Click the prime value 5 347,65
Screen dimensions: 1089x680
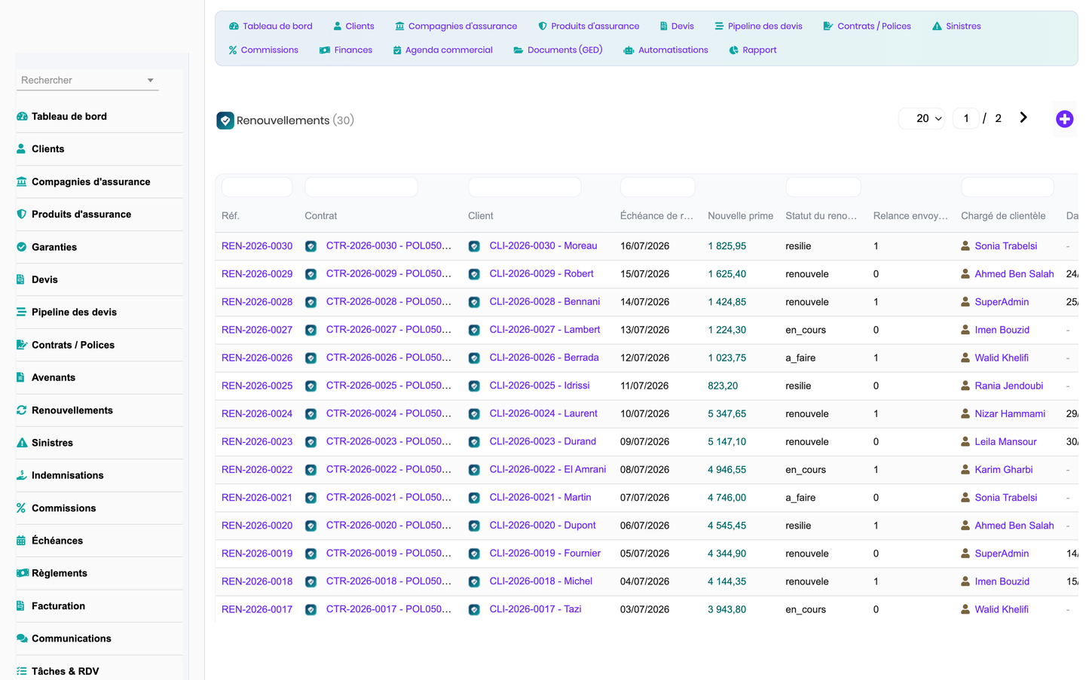[727, 414]
